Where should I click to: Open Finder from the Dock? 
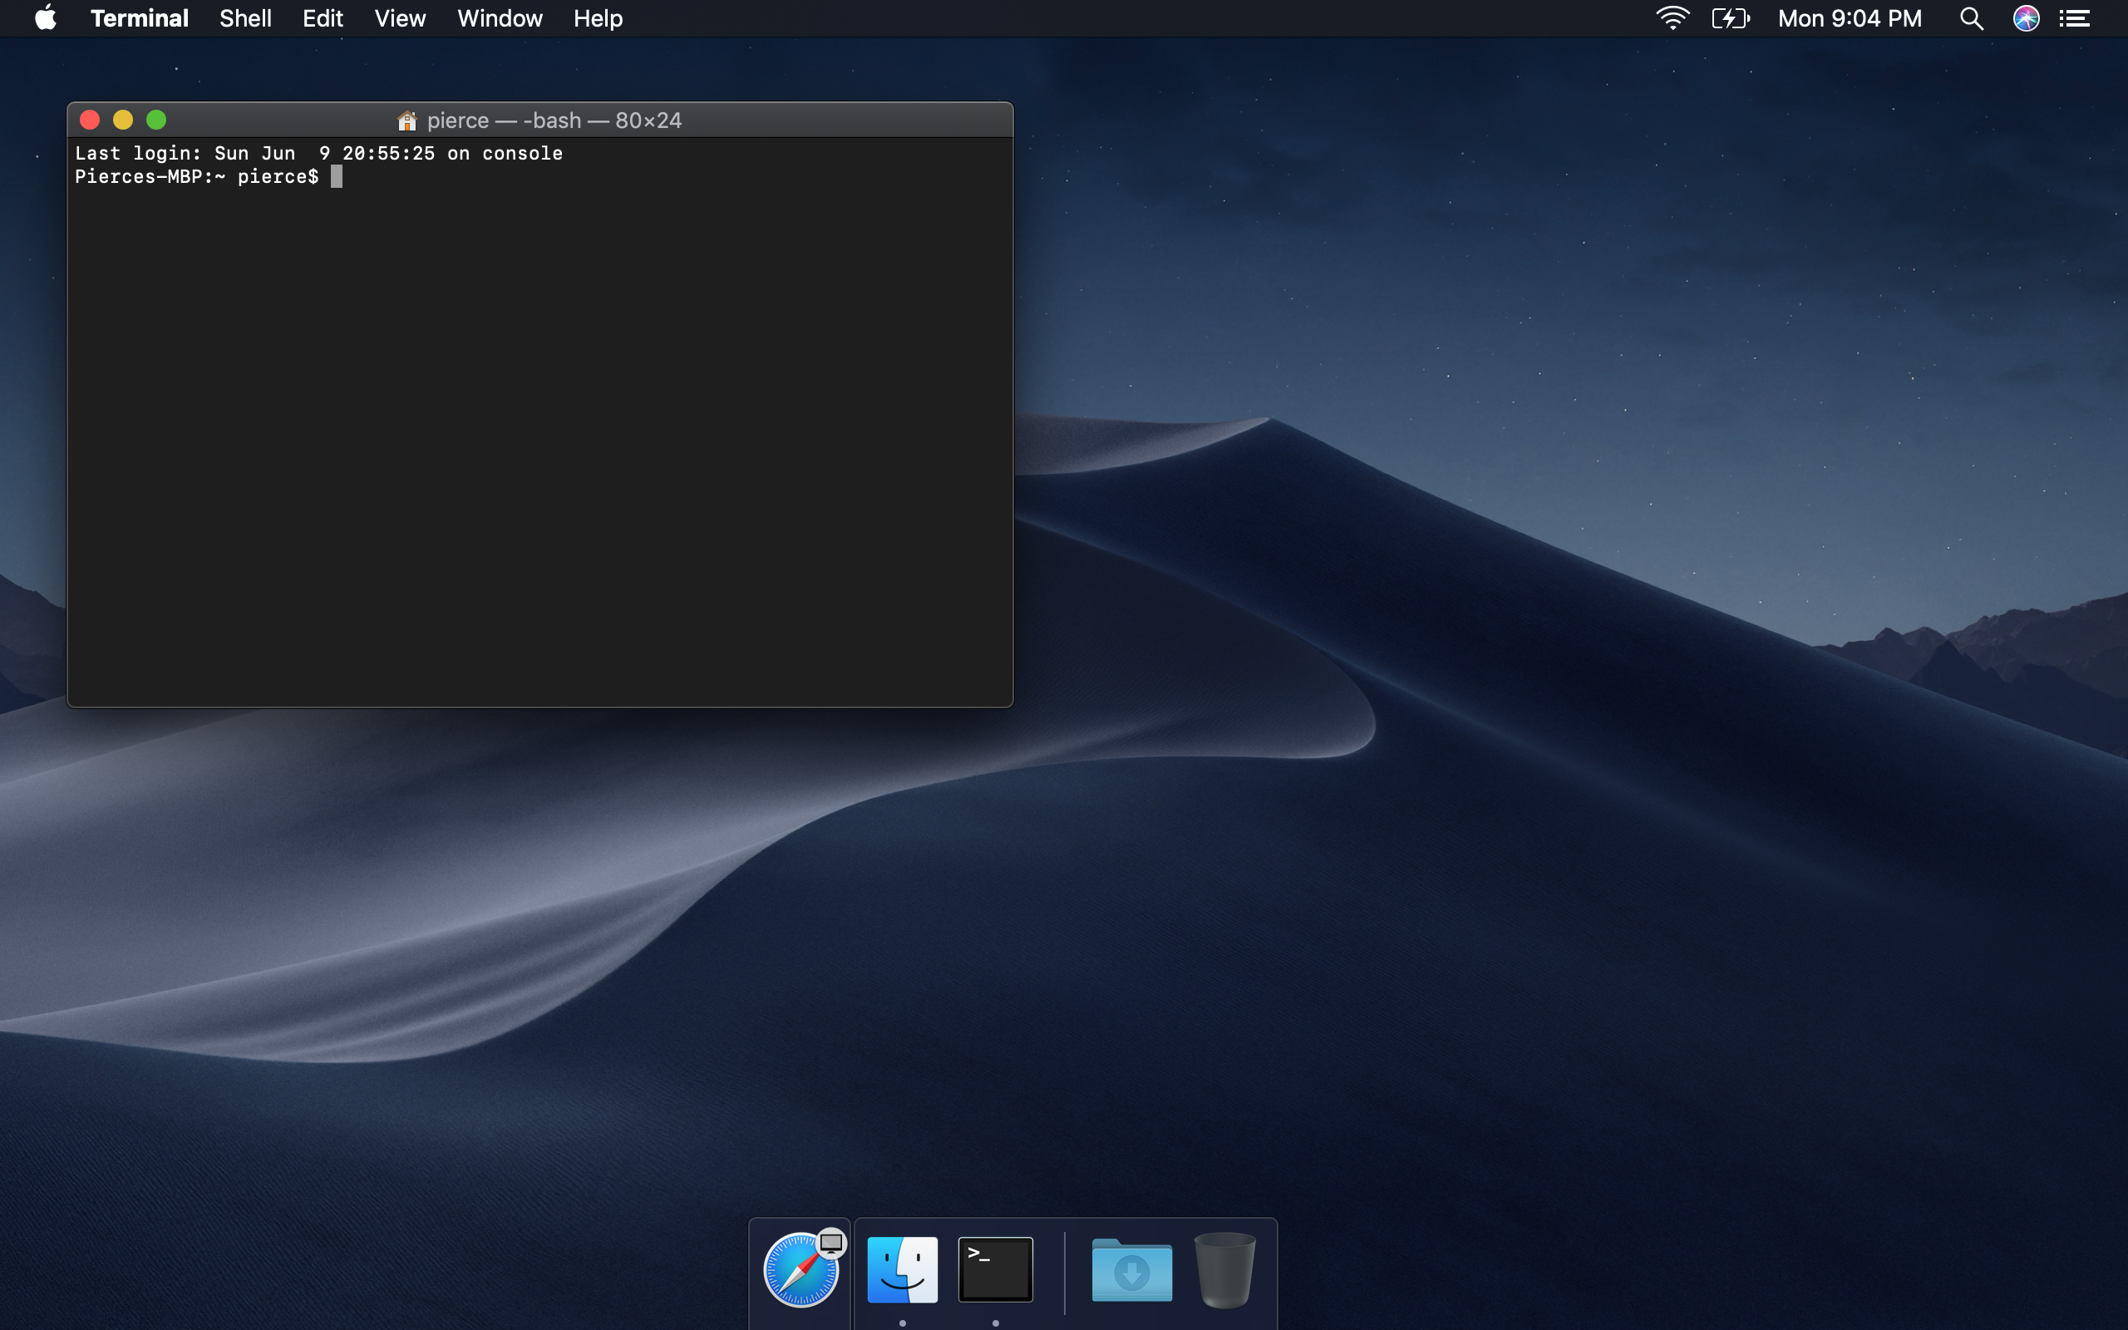click(902, 1269)
